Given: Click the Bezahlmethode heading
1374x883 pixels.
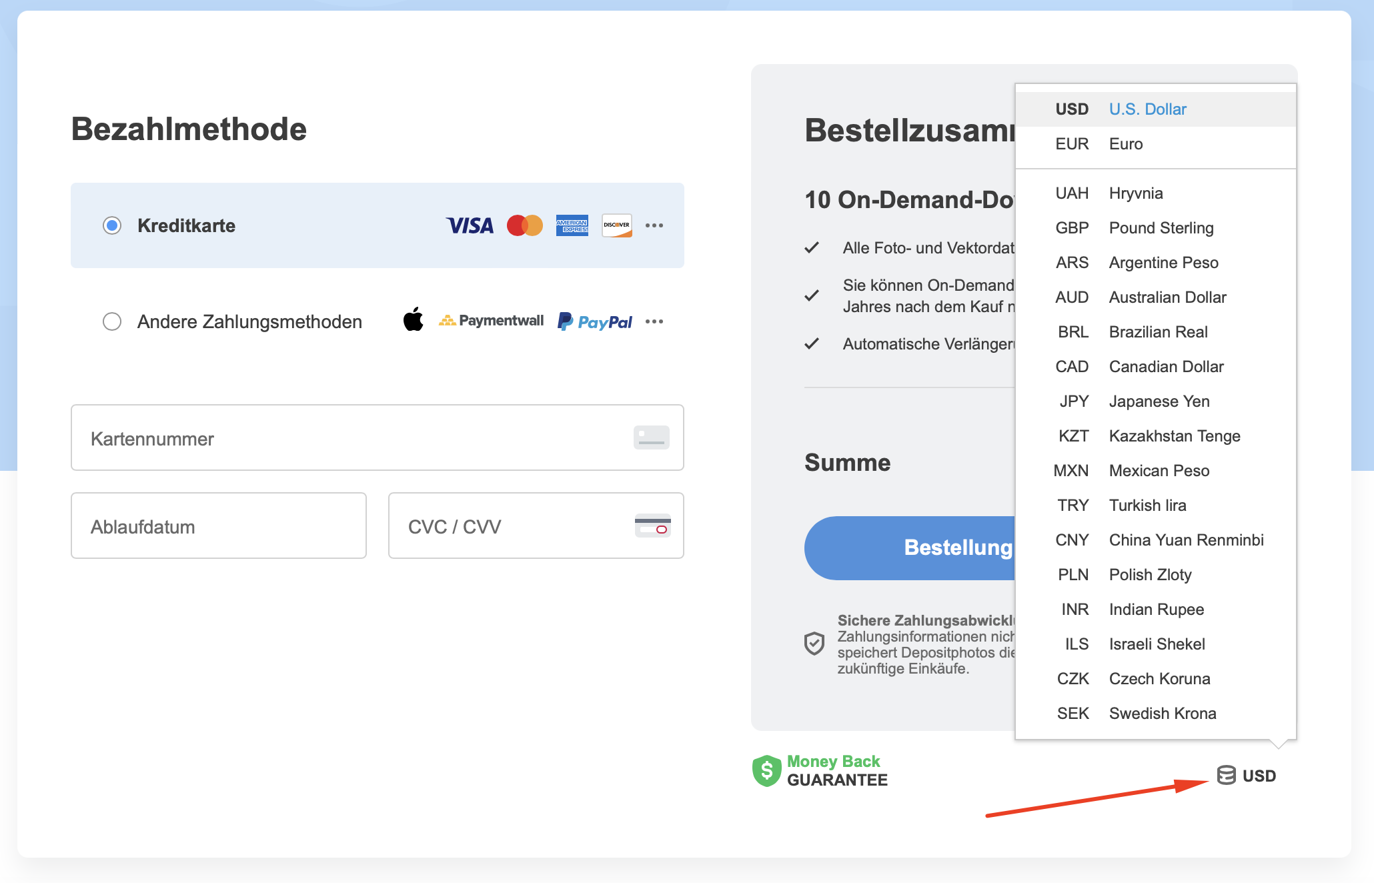Looking at the screenshot, I should [189, 129].
